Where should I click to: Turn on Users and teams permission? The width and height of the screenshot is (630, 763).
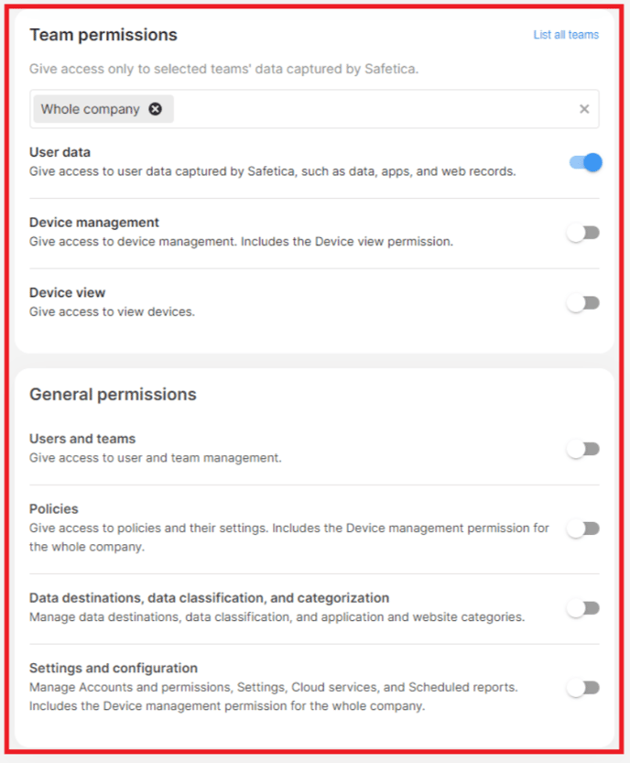pyautogui.click(x=583, y=448)
